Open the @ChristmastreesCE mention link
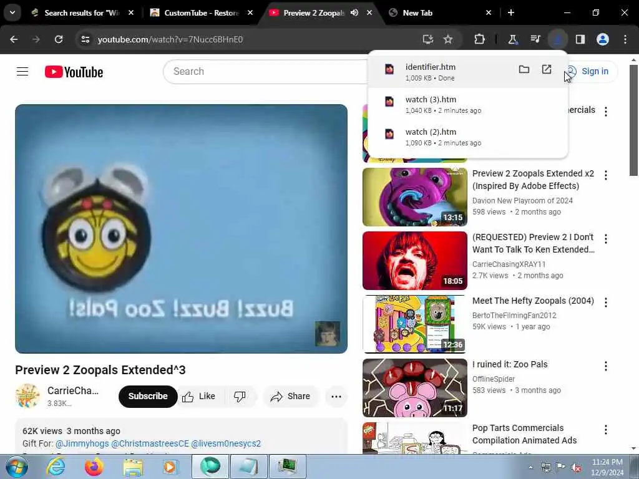This screenshot has width=639, height=479. tap(150, 443)
